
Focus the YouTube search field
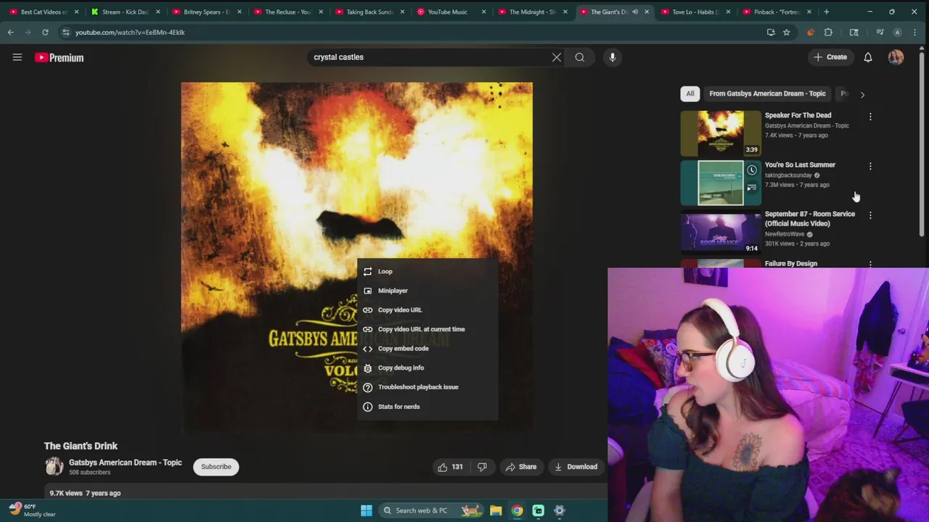(x=432, y=57)
